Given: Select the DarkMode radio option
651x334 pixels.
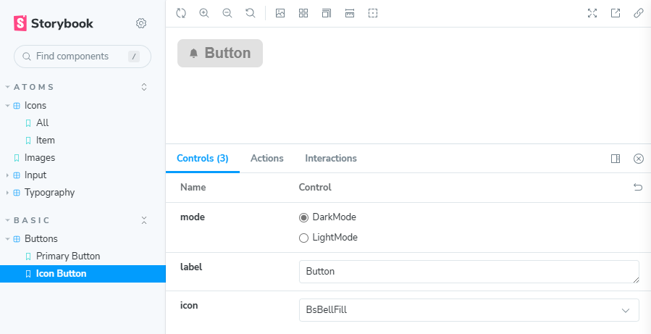Looking at the screenshot, I should tap(304, 217).
